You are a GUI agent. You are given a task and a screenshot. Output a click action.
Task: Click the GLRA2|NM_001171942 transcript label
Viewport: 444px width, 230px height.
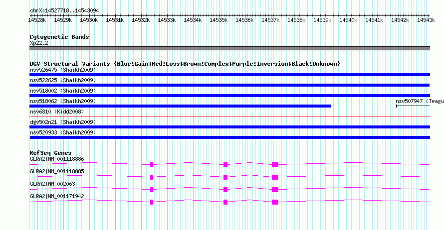[x=57, y=196]
